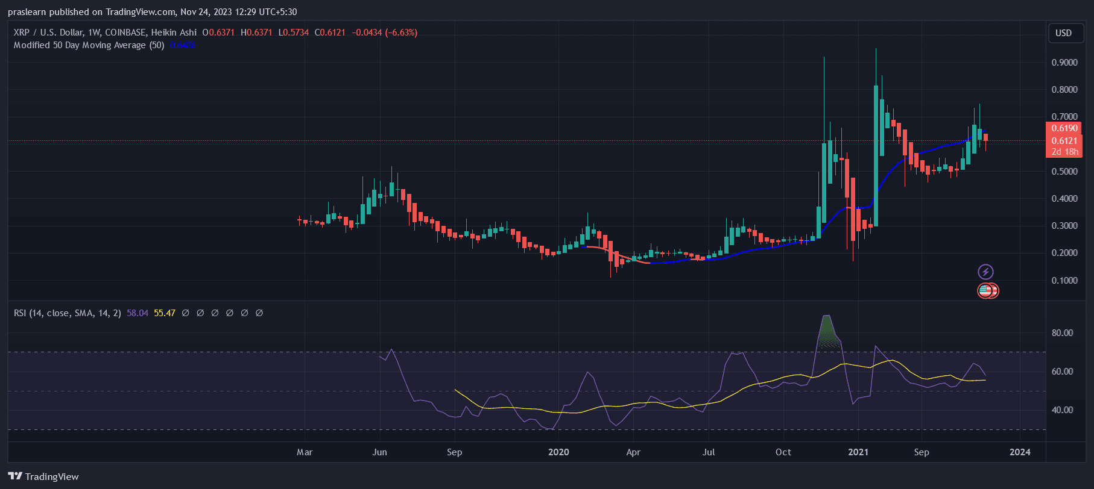The image size is (1094, 489).
Task: Open the USD currency selector
Action: tap(1063, 33)
